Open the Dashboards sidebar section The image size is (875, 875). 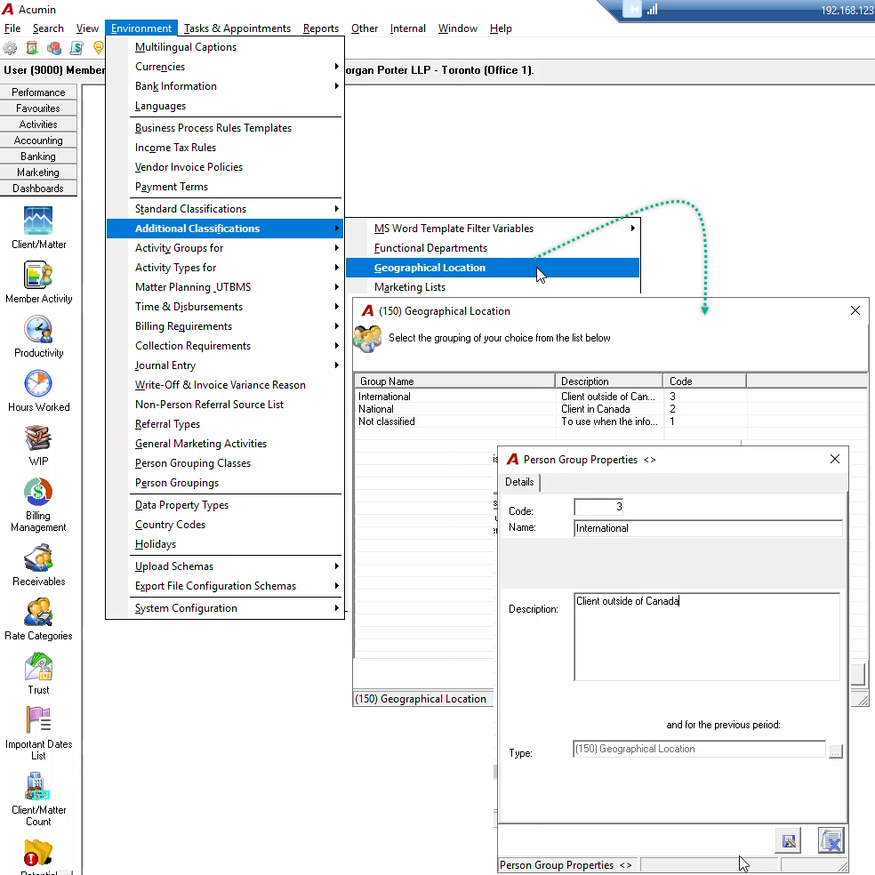[38, 188]
